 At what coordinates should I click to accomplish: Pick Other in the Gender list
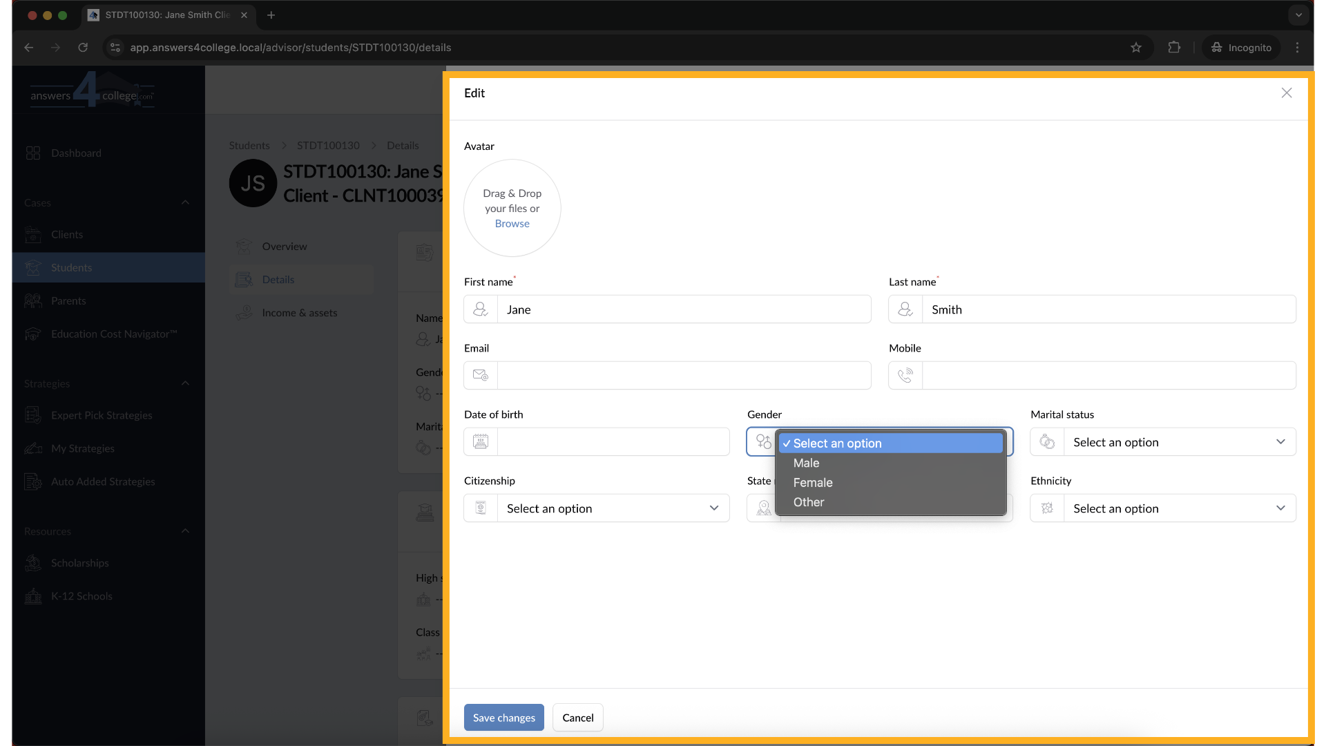click(x=809, y=502)
